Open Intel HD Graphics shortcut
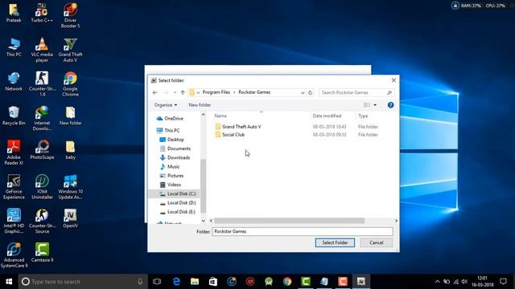Screen dimensions: 515x289 pos(14,221)
